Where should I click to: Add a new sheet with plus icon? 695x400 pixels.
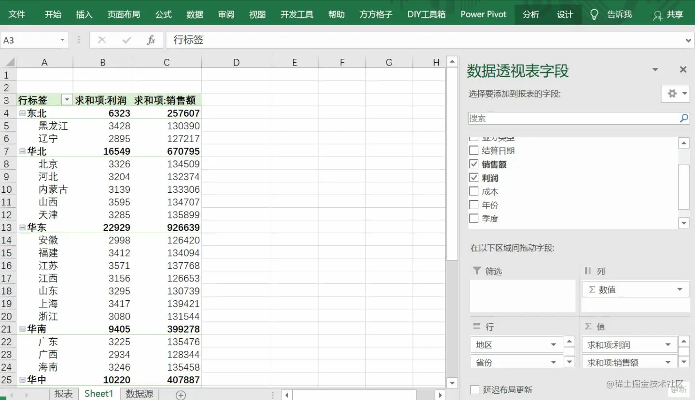[x=181, y=395]
